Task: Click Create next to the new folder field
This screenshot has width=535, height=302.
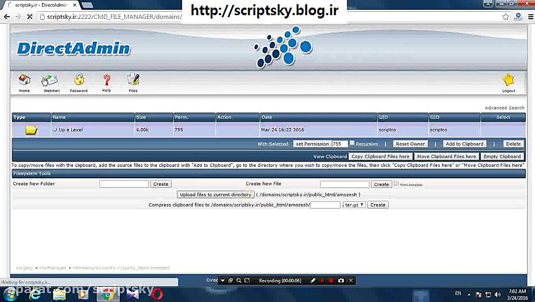Action: (x=161, y=184)
